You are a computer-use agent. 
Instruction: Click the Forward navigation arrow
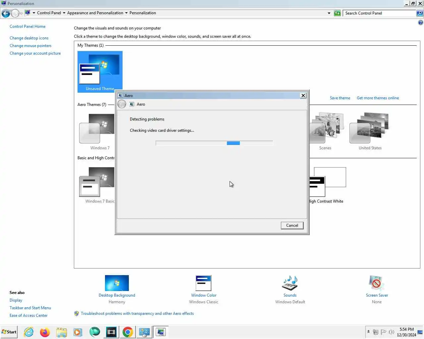pyautogui.click(x=15, y=13)
